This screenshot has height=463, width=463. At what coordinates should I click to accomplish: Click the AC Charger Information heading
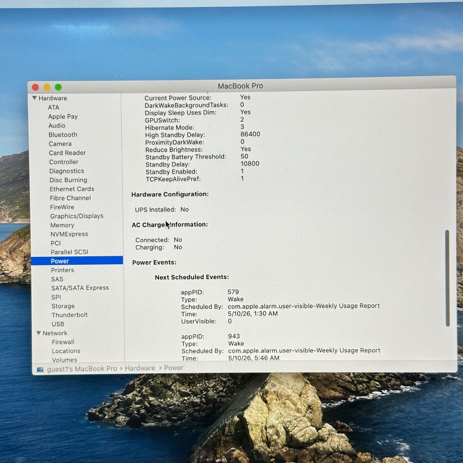(x=170, y=225)
